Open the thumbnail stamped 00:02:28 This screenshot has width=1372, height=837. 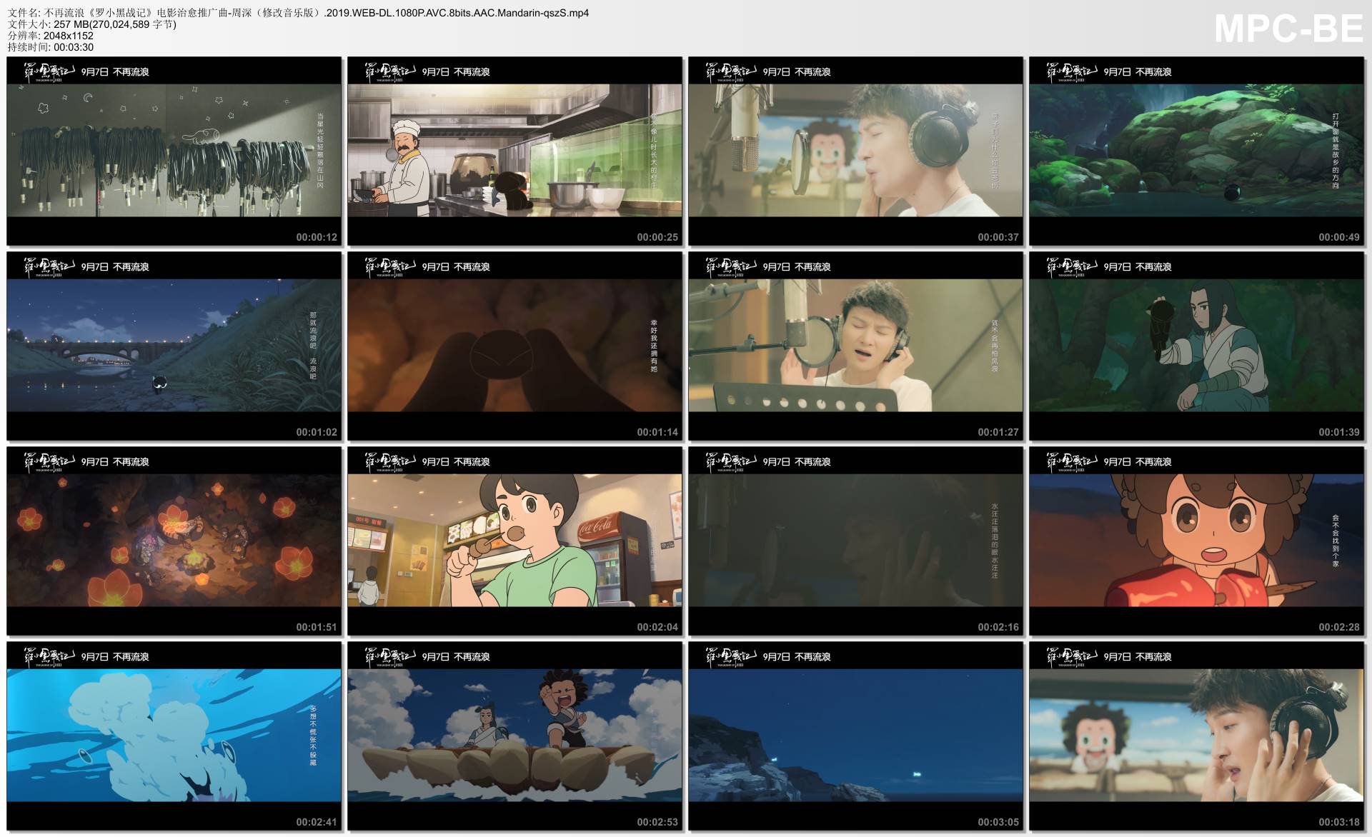[x=1197, y=541]
